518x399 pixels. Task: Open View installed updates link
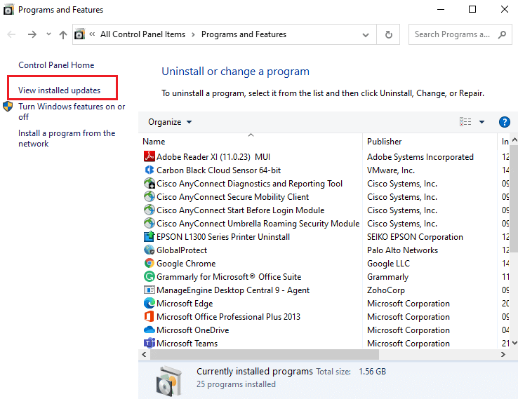(60, 90)
